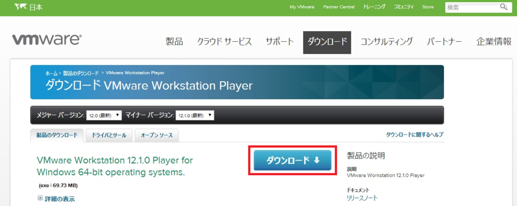
Task: Click the (exe | 69.73 MB) text
Action: pos(59,186)
